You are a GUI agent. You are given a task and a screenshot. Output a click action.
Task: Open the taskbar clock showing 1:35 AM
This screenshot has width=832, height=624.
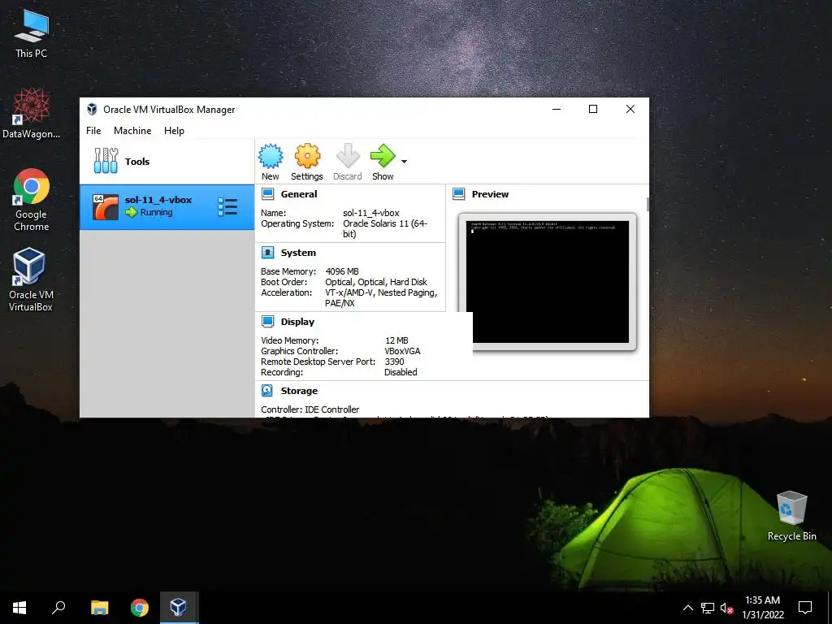[x=762, y=608]
